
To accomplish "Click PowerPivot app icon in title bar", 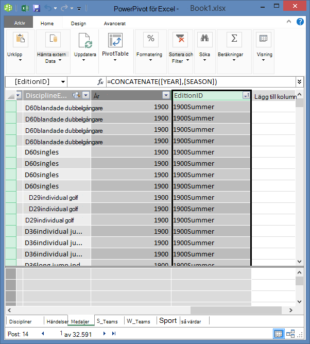I will (x=8, y=8).
